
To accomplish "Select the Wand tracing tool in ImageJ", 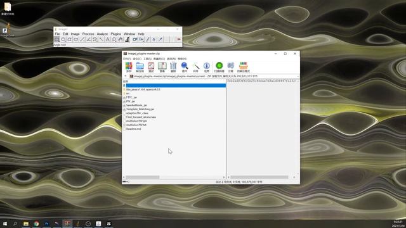I will pyautogui.click(x=101, y=39).
